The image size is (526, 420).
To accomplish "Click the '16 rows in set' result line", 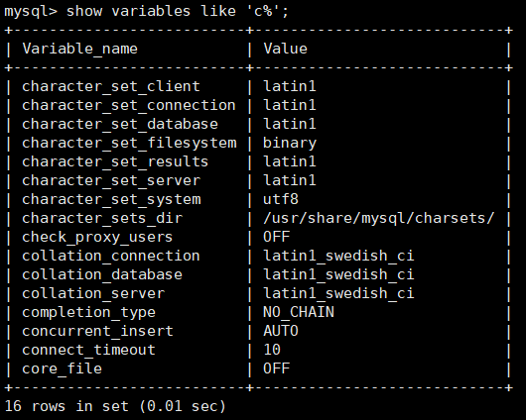I will pos(115,406).
